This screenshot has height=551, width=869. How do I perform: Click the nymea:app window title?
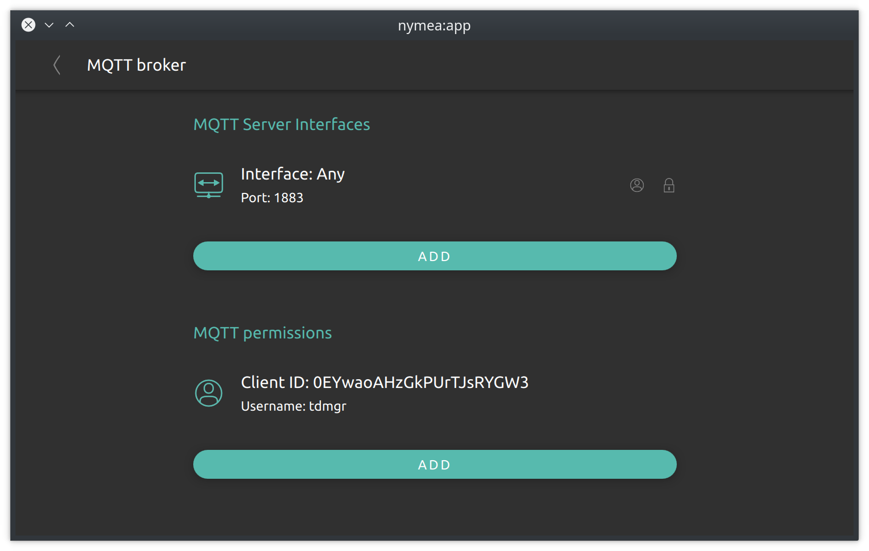(434, 25)
